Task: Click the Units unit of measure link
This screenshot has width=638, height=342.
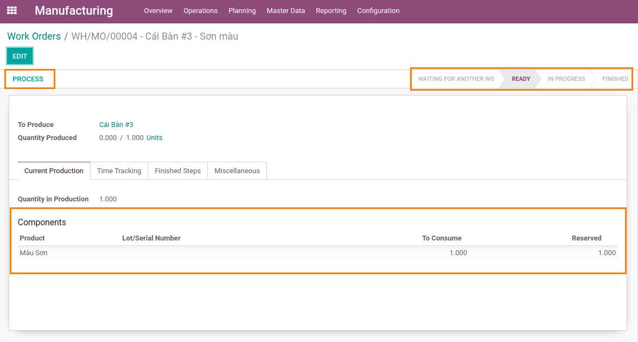Action: (x=154, y=138)
